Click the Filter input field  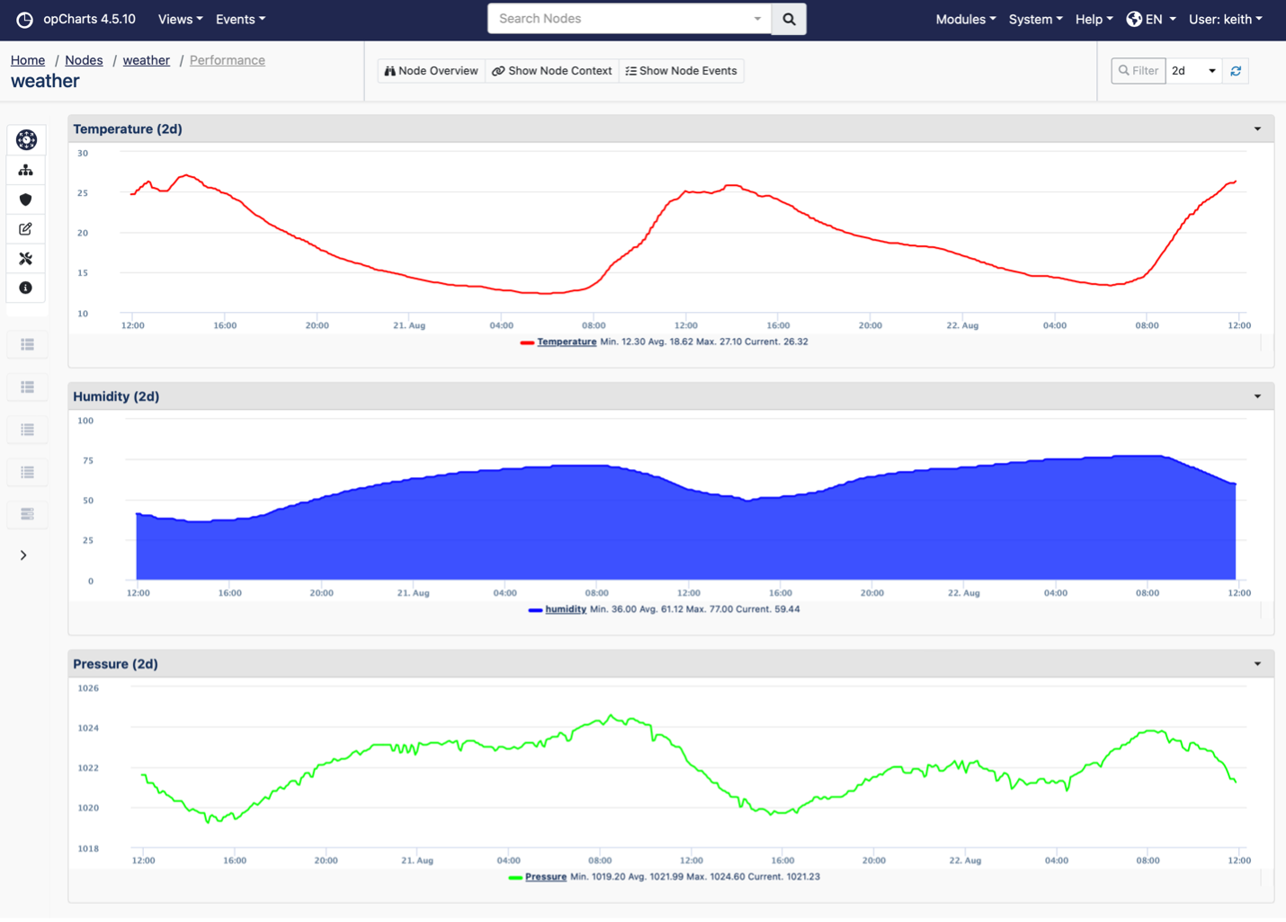(x=1139, y=71)
